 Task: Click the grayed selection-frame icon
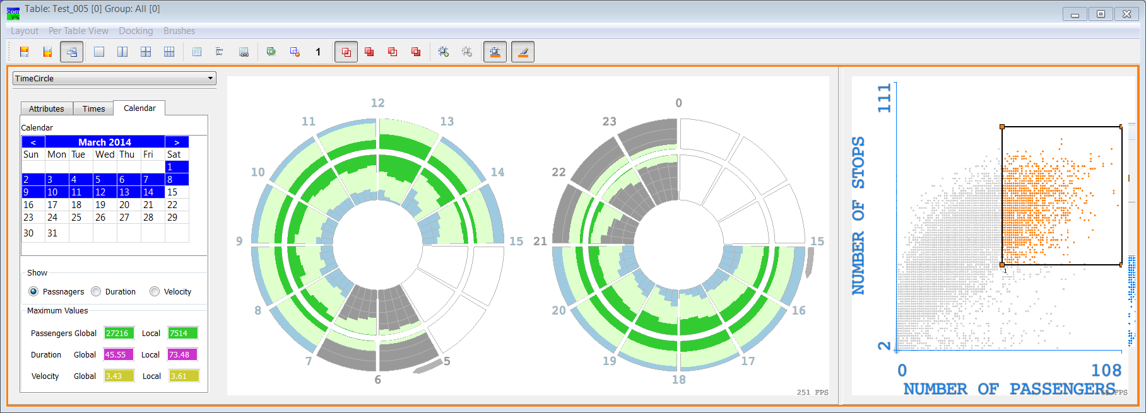(x=467, y=52)
